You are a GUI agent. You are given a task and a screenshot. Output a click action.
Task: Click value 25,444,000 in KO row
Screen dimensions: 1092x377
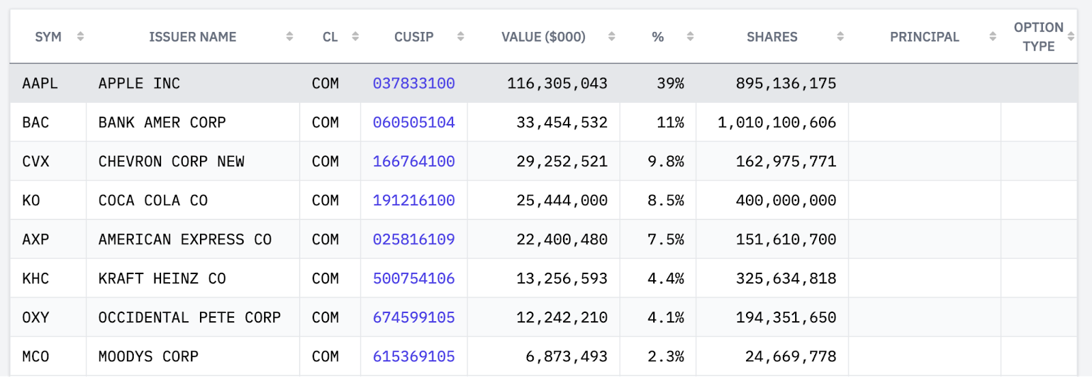click(562, 200)
